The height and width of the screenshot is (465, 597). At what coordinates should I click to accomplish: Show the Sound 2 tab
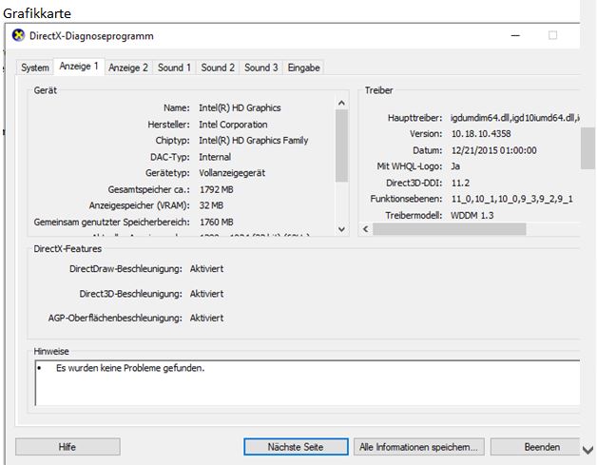pos(218,68)
